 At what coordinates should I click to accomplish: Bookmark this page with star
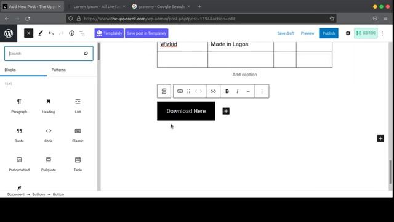[332, 18]
